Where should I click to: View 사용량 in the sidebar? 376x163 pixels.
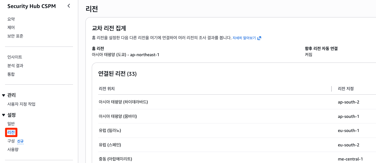coord(13,149)
